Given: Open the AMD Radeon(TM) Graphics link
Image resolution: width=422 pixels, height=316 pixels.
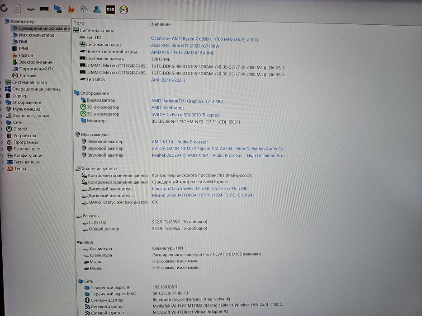Looking at the screenshot, I should (x=187, y=101).
